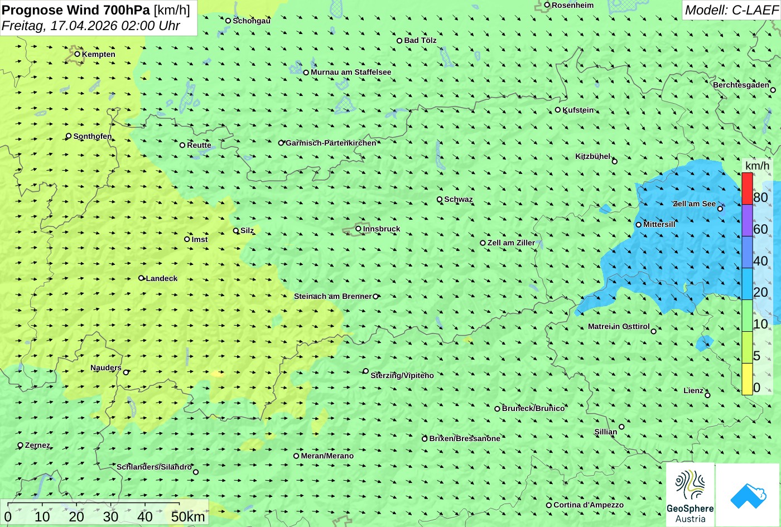Click the Rosenheim location marker circle
This screenshot has height=527, width=781.
point(547,5)
